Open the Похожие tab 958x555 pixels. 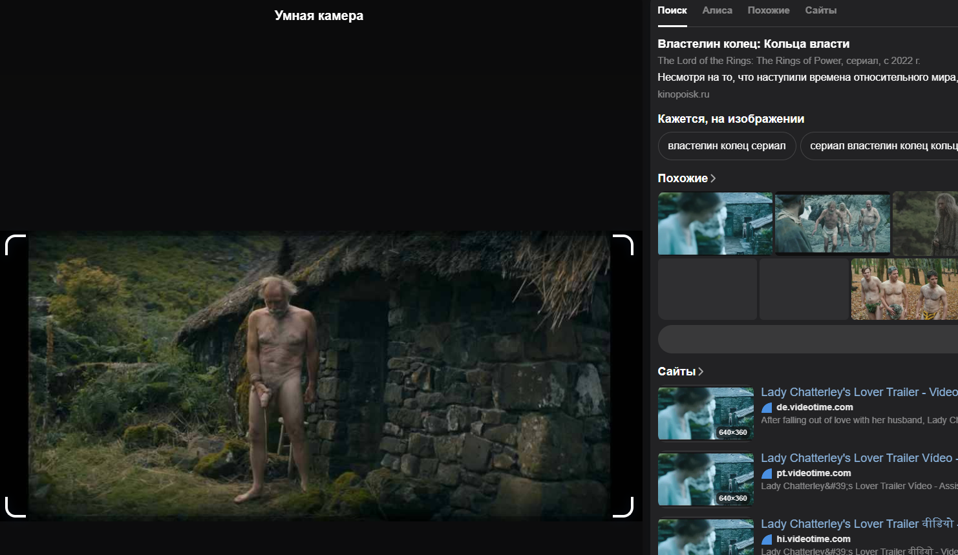(768, 10)
